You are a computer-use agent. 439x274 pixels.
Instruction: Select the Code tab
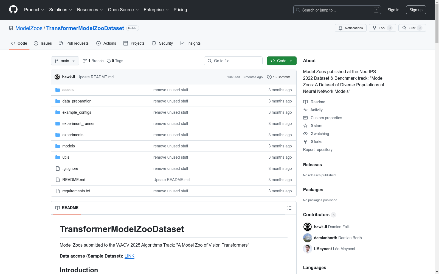pos(19,43)
